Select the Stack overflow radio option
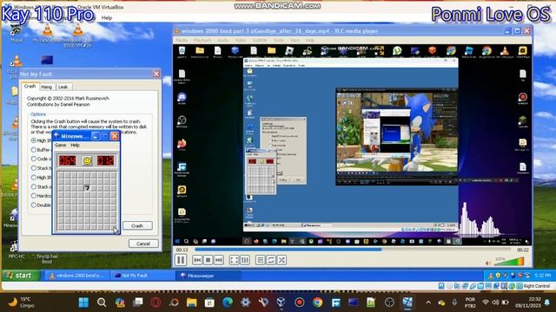Screen dimensions: 556x312 [34, 186]
